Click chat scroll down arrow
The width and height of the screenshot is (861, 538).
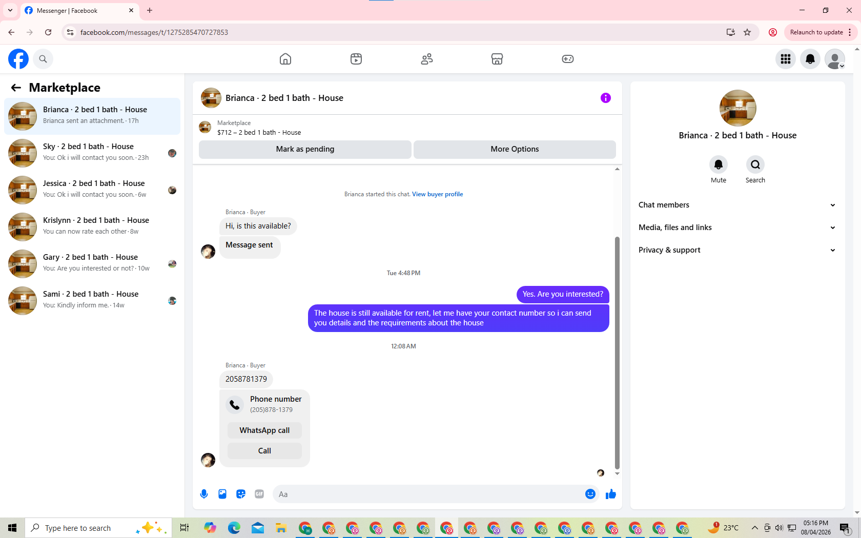tap(617, 473)
